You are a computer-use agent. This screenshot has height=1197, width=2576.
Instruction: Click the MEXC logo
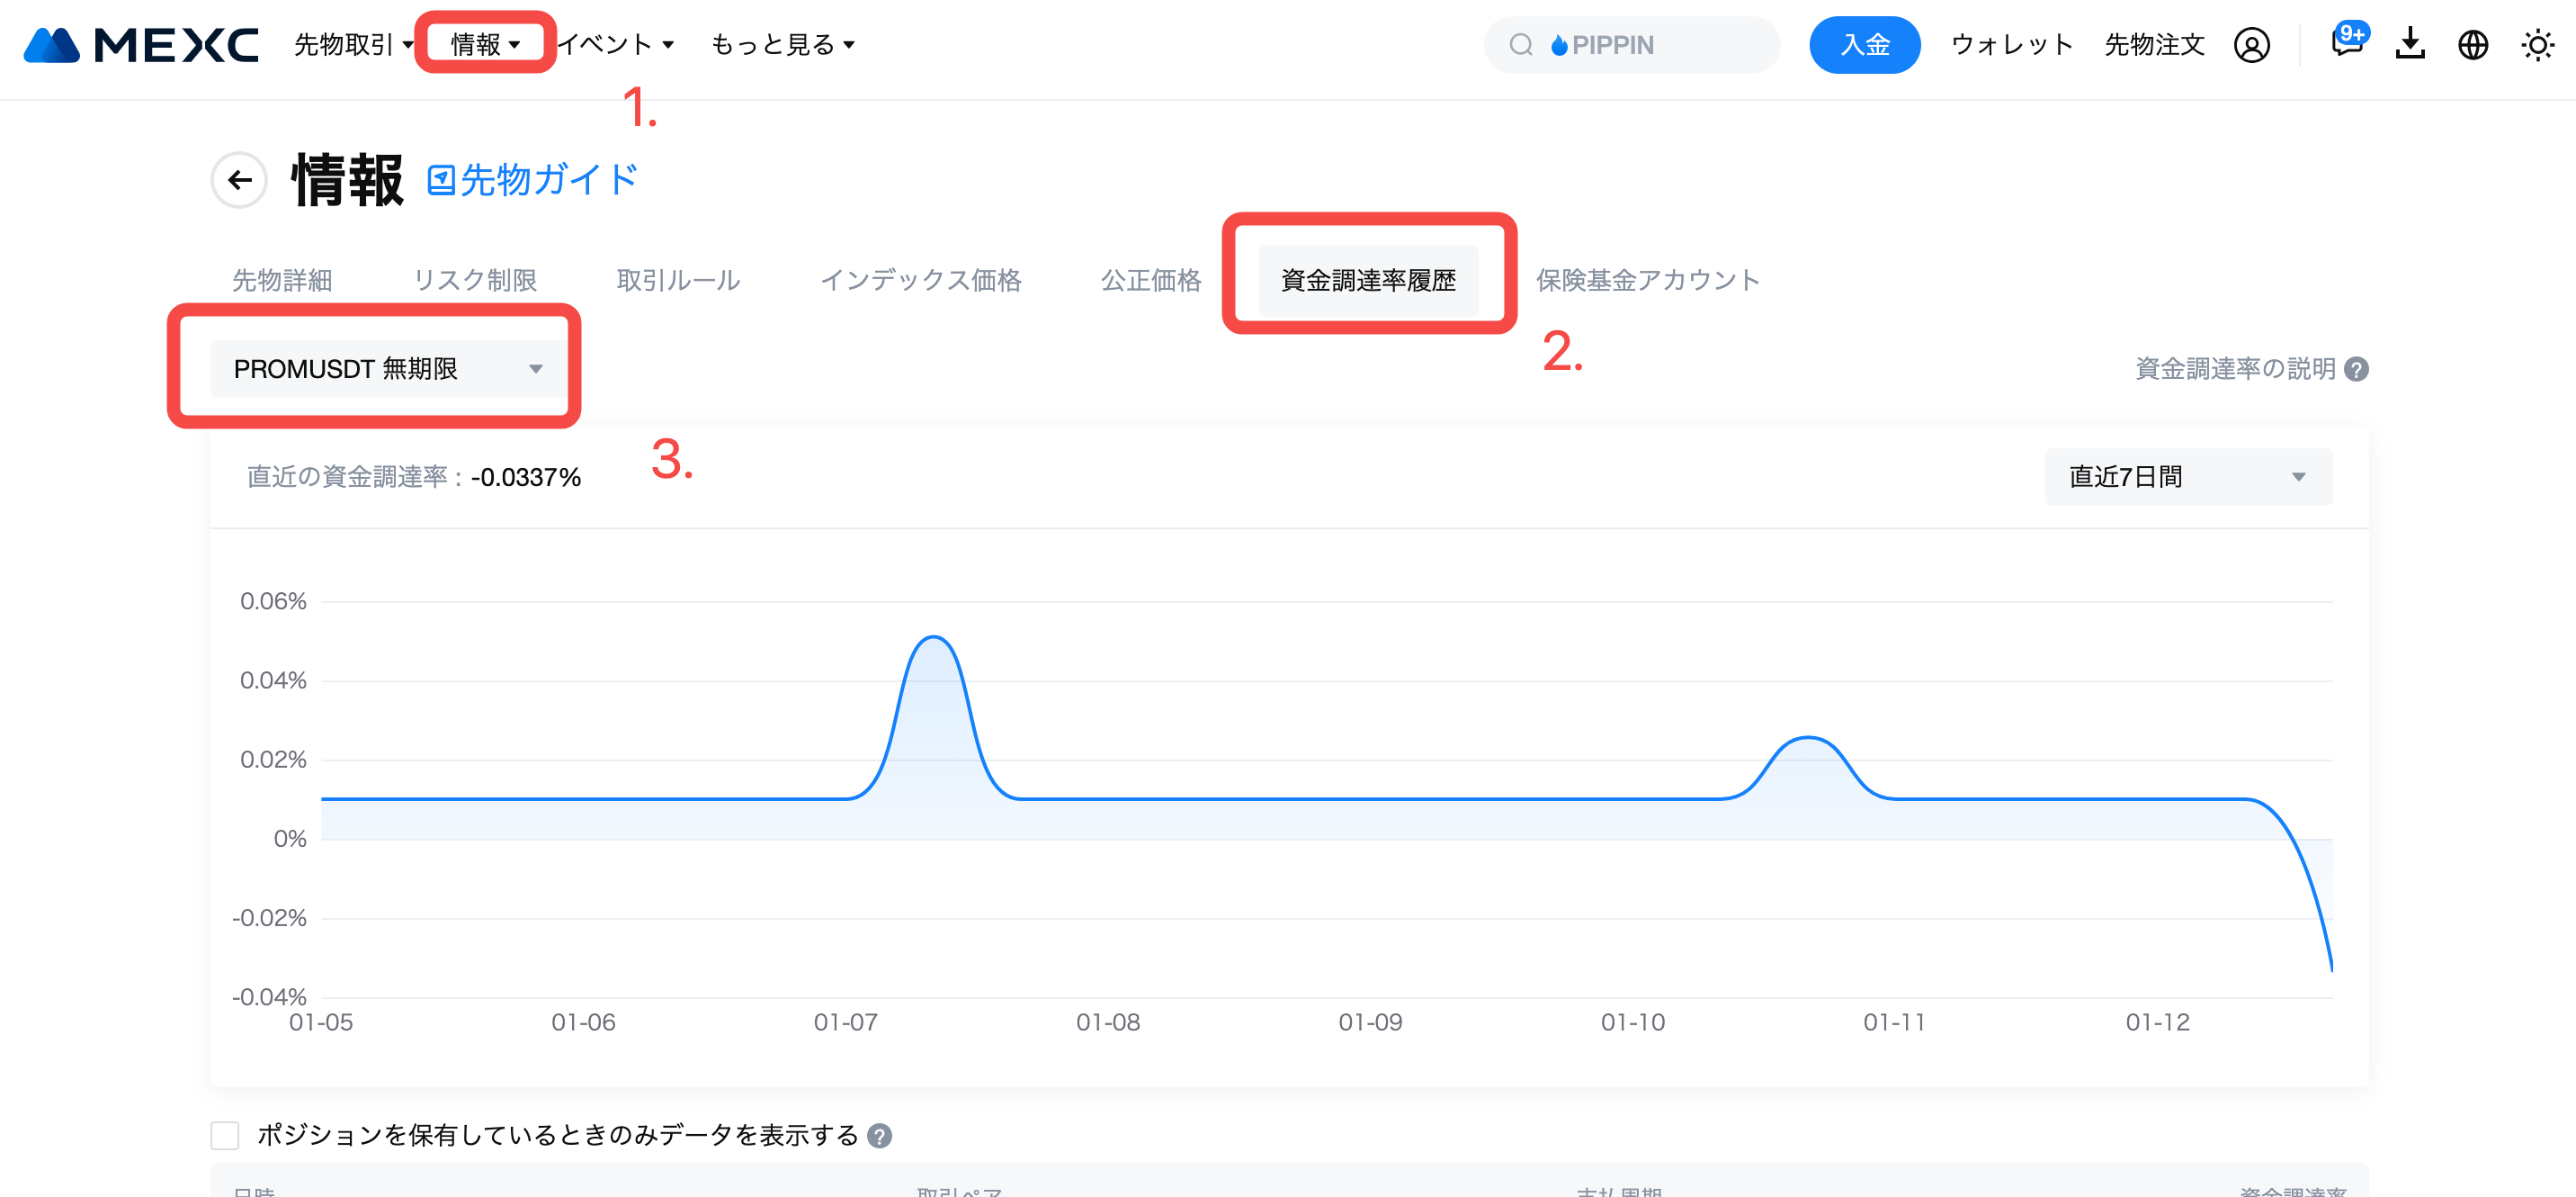tap(140, 45)
